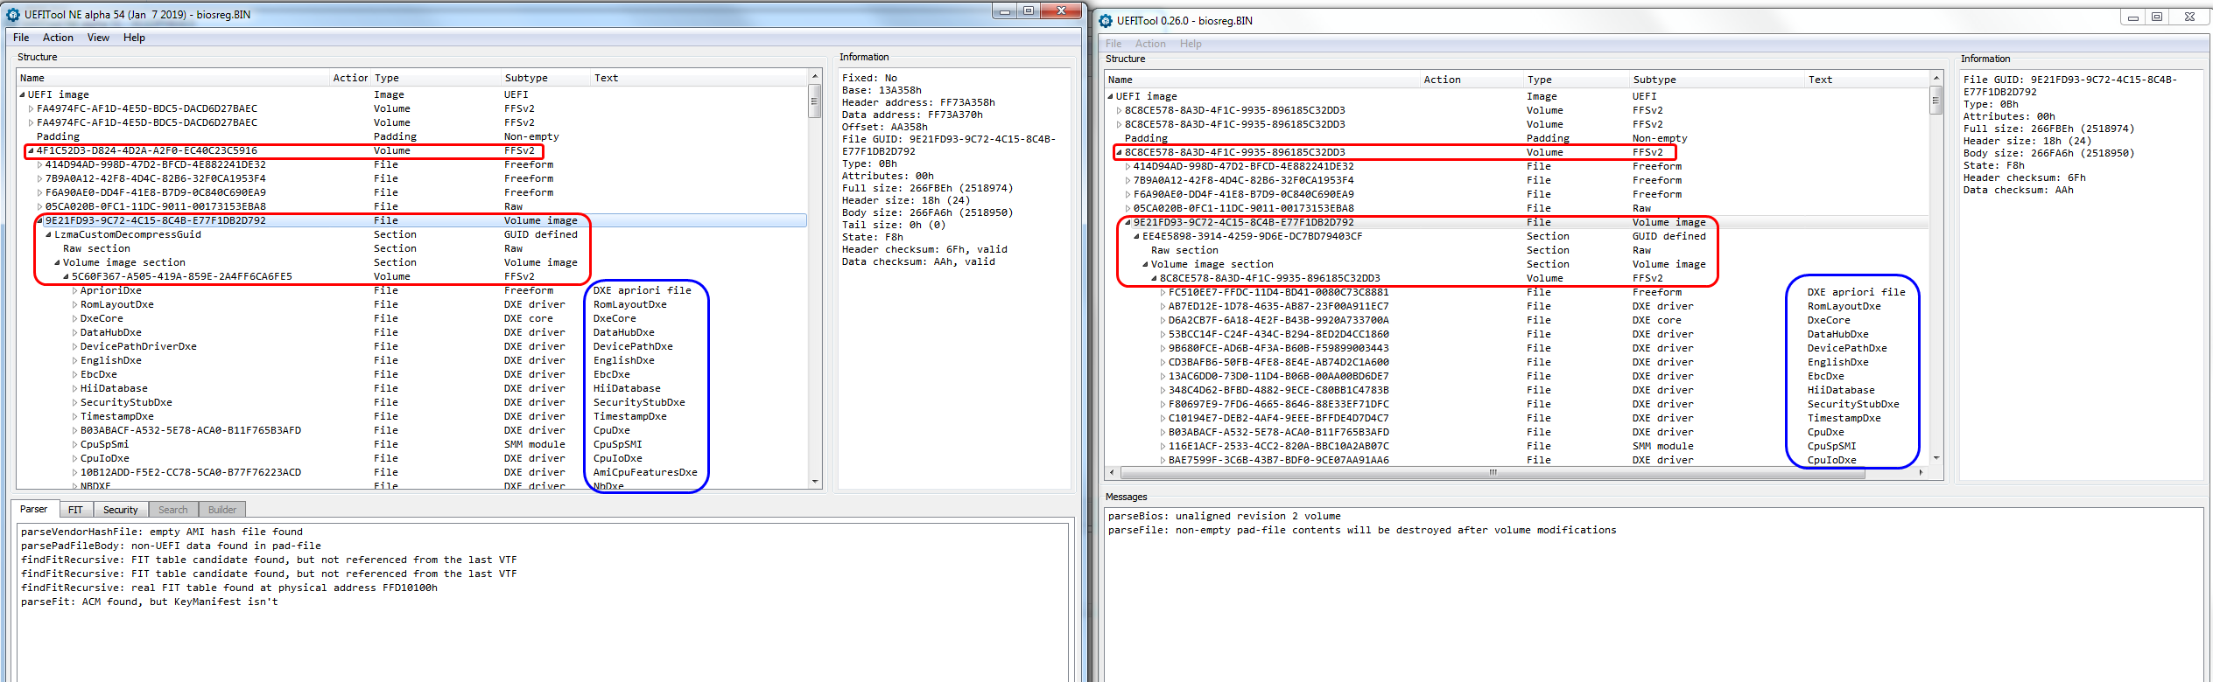Click the scroll-down arrow of UEFITool NE's structure tree

tap(815, 482)
